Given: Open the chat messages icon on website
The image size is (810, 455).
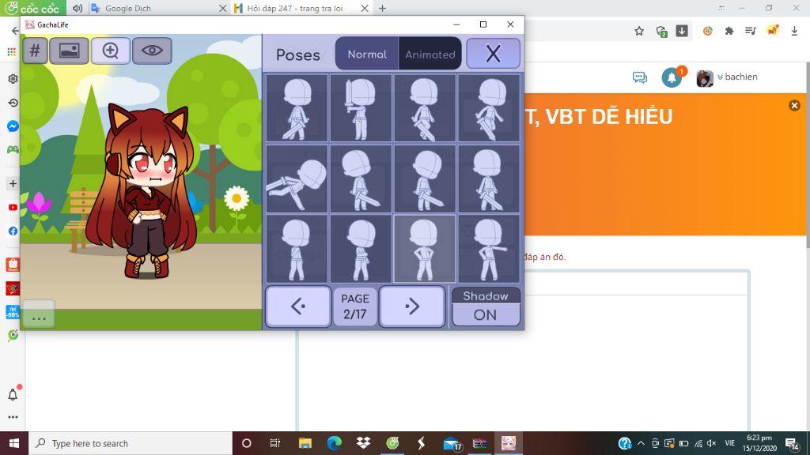Looking at the screenshot, I should [639, 78].
